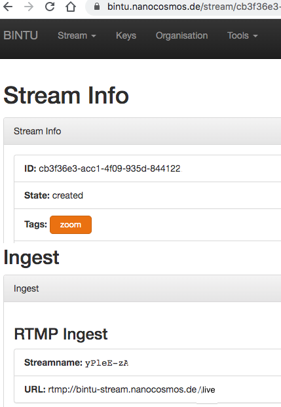Screen dimensions: 281x407
Task: Click the State created row
Action: tap(147, 195)
